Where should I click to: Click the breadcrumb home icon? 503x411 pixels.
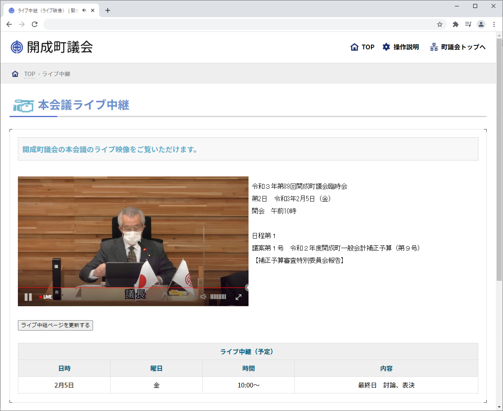15,74
